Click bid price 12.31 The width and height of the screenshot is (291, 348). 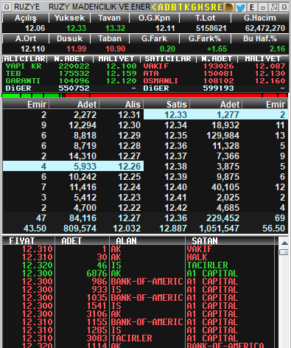[x=130, y=115]
